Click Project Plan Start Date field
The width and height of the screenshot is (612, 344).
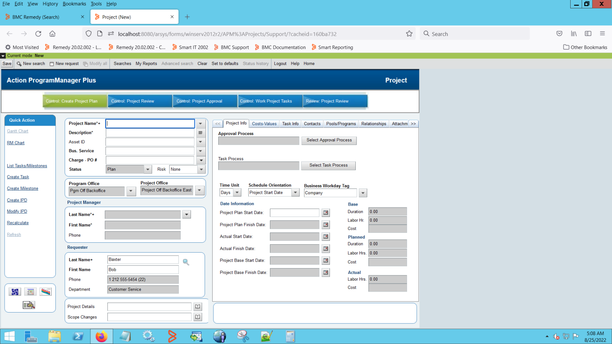coord(295,213)
